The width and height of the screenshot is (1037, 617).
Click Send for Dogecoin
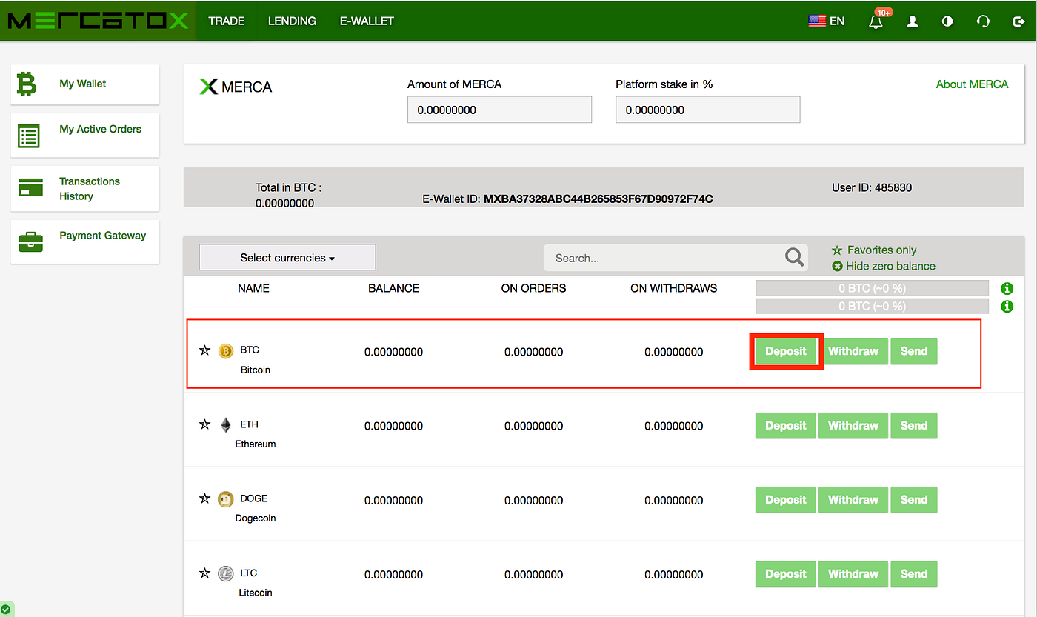914,500
